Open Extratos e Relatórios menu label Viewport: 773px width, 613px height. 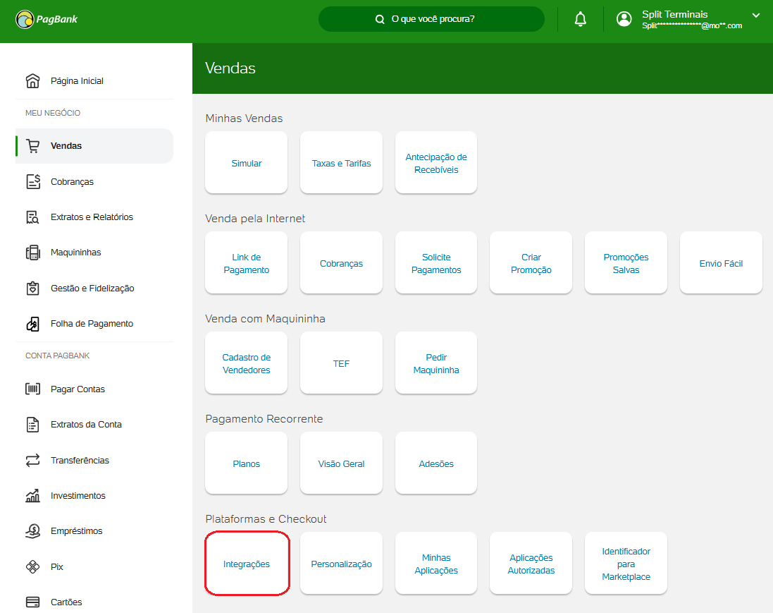pyautogui.click(x=92, y=217)
